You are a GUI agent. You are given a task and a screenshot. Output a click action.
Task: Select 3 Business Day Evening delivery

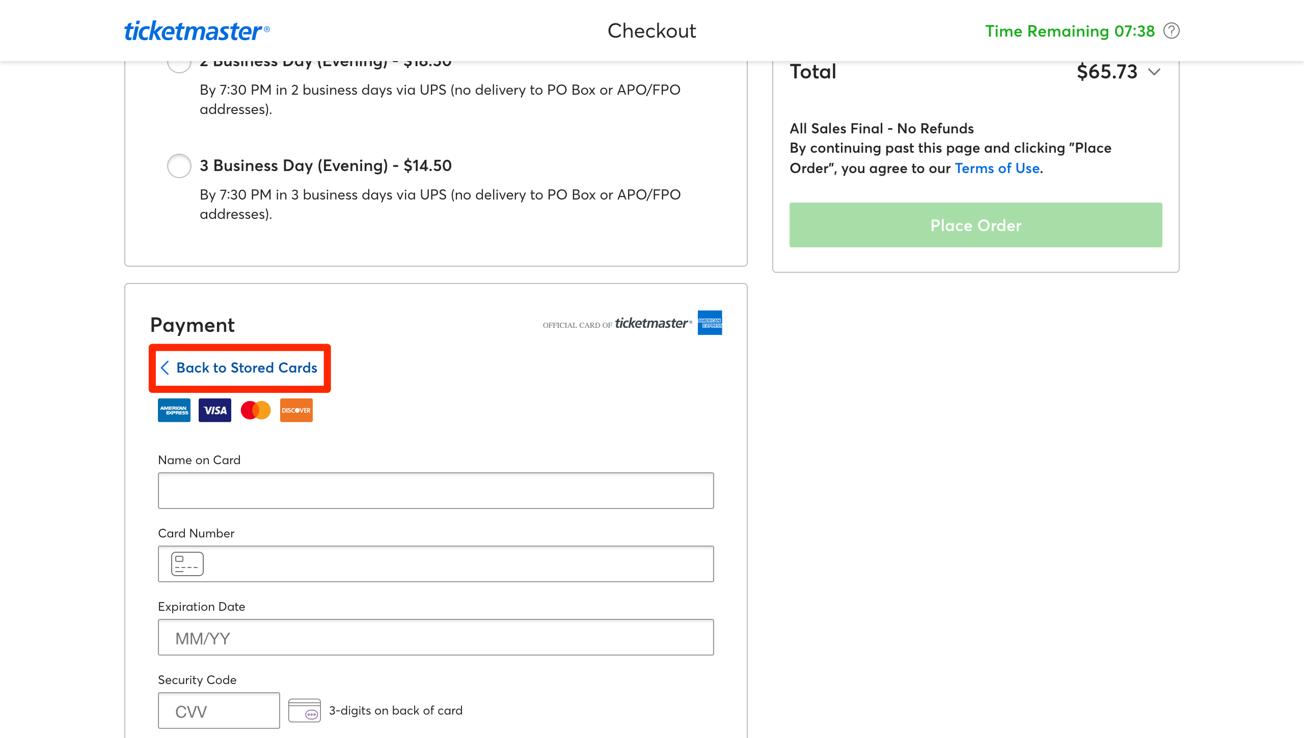[179, 166]
